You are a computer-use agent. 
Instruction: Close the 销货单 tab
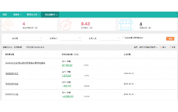click(21, 15)
